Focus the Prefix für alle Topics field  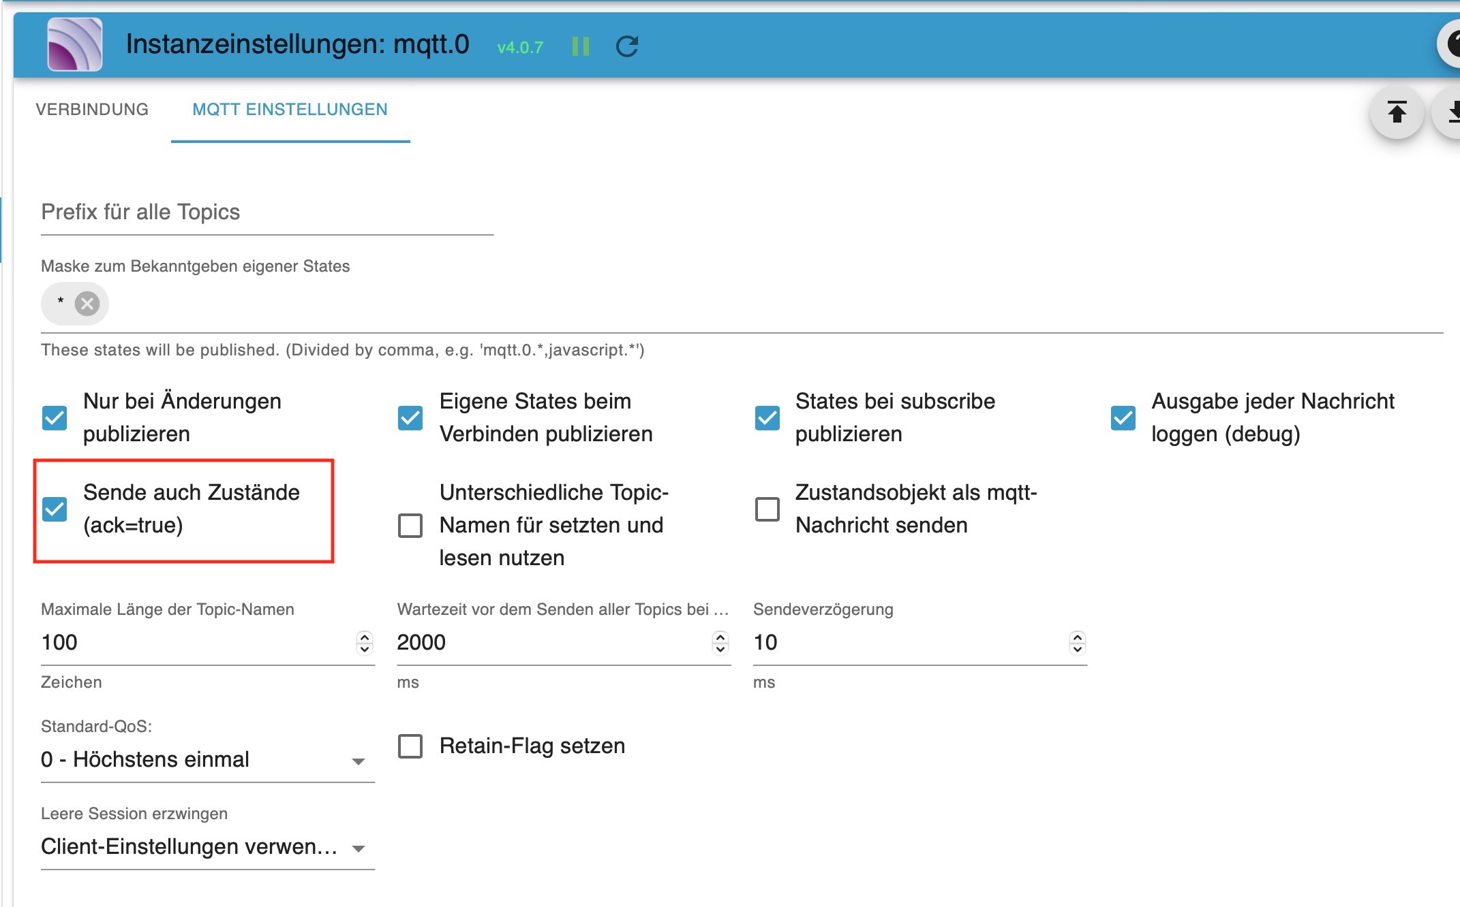267,212
